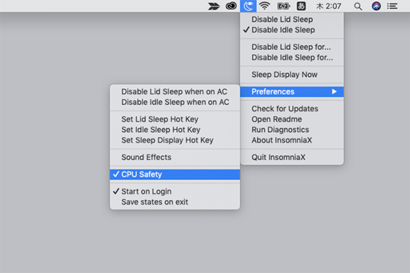Uncheck the CPU Safety option
The height and width of the screenshot is (273, 410).
tap(142, 174)
